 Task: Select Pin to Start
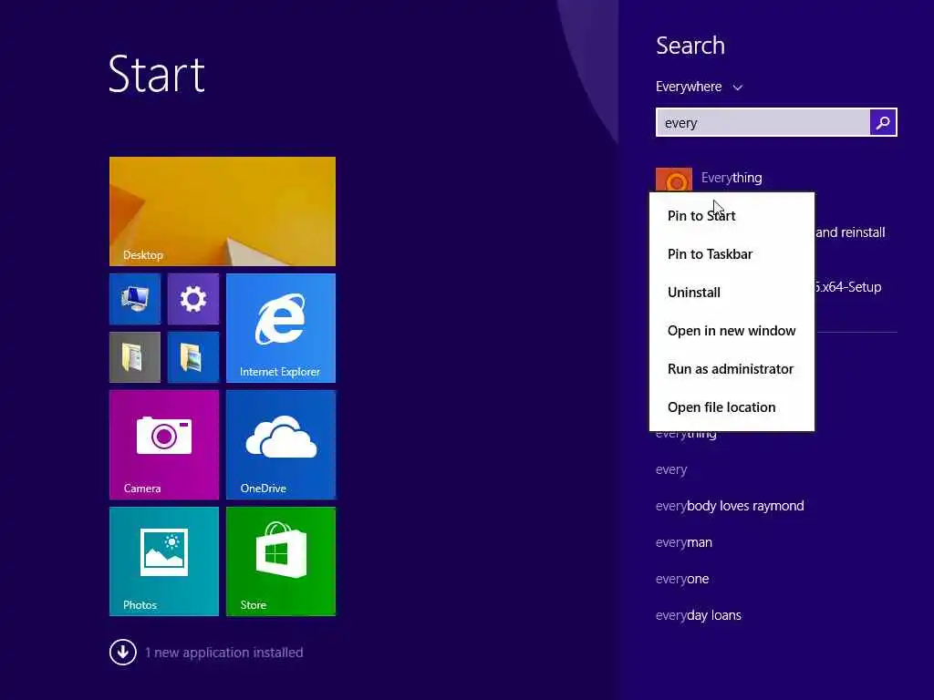point(732,215)
